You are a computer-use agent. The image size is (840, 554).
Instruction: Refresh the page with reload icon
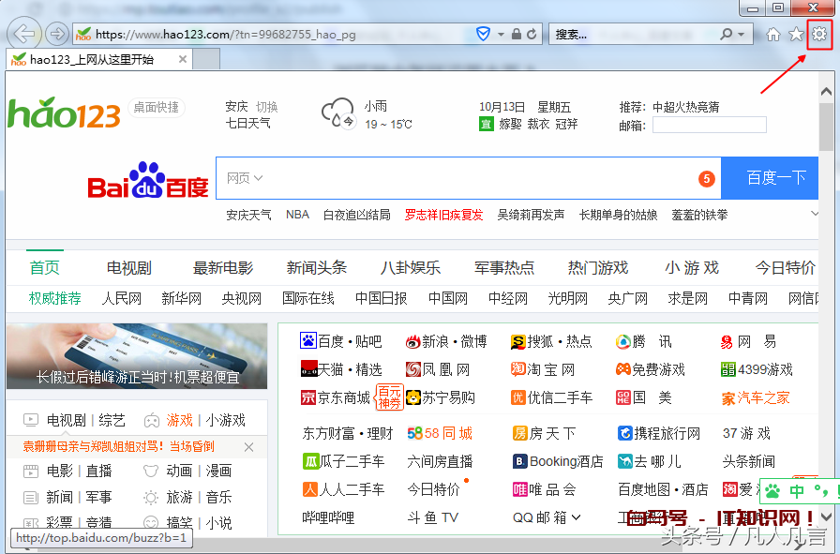[x=532, y=35]
